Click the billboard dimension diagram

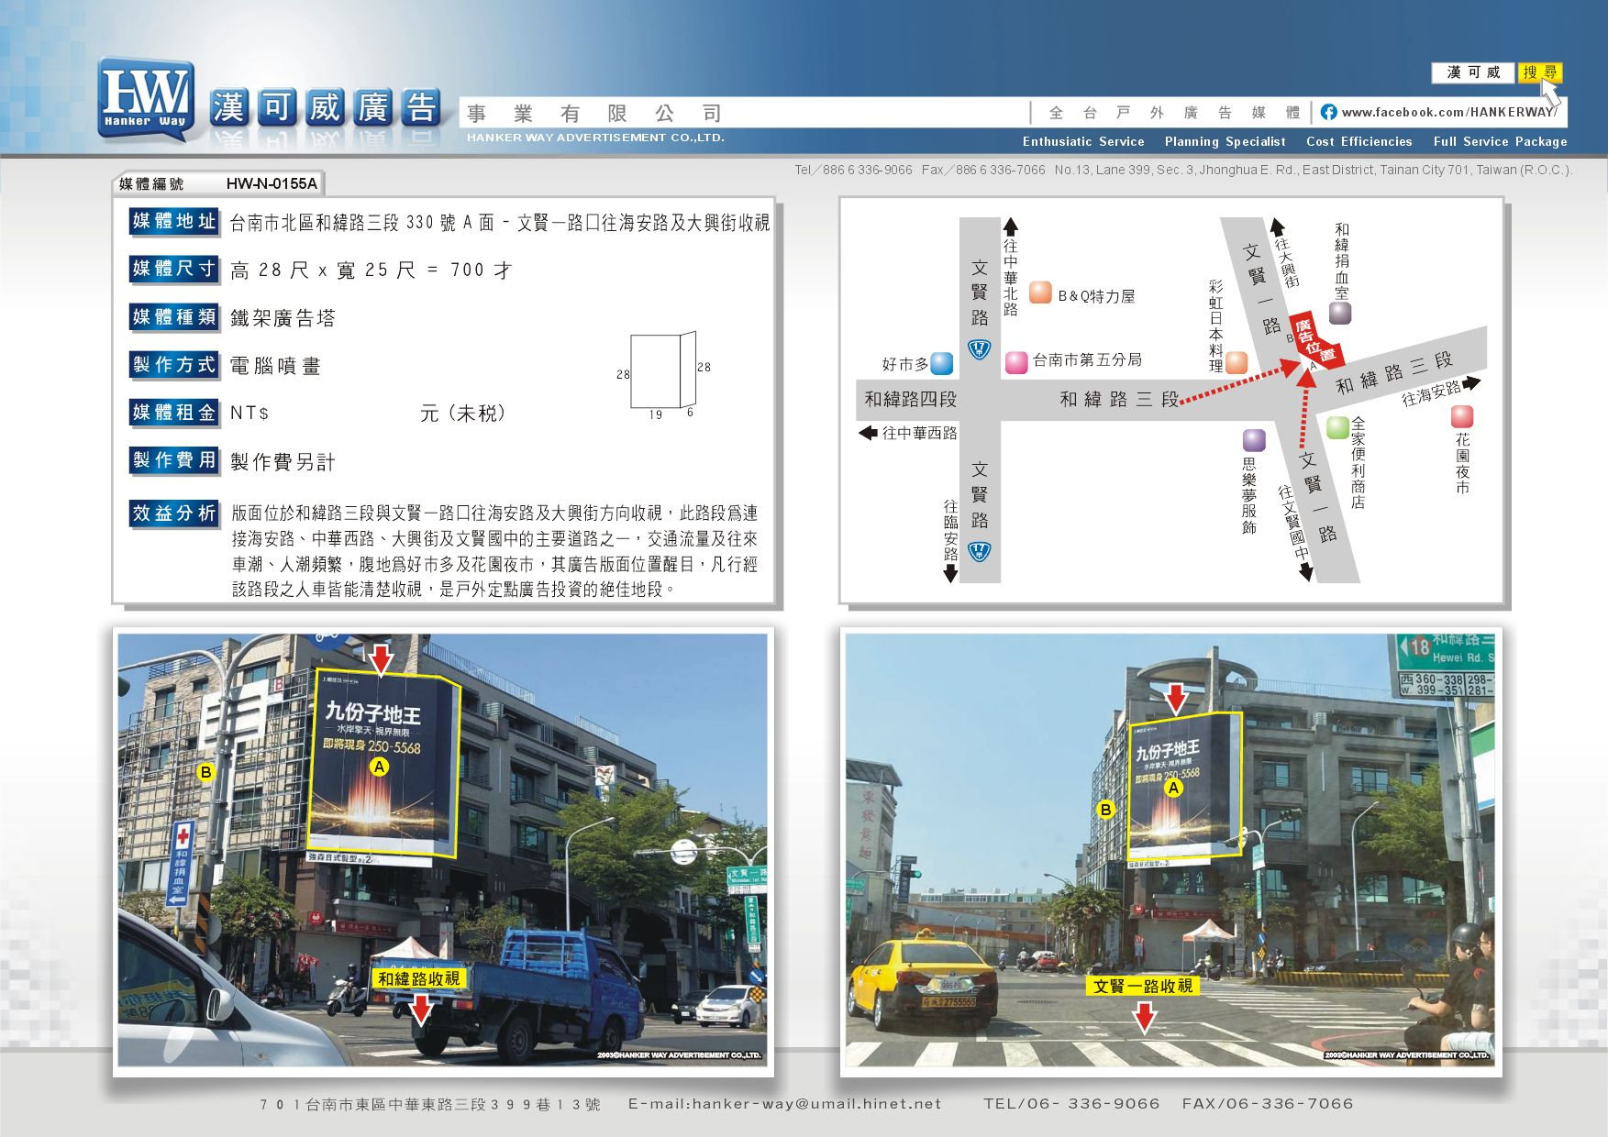(x=663, y=375)
